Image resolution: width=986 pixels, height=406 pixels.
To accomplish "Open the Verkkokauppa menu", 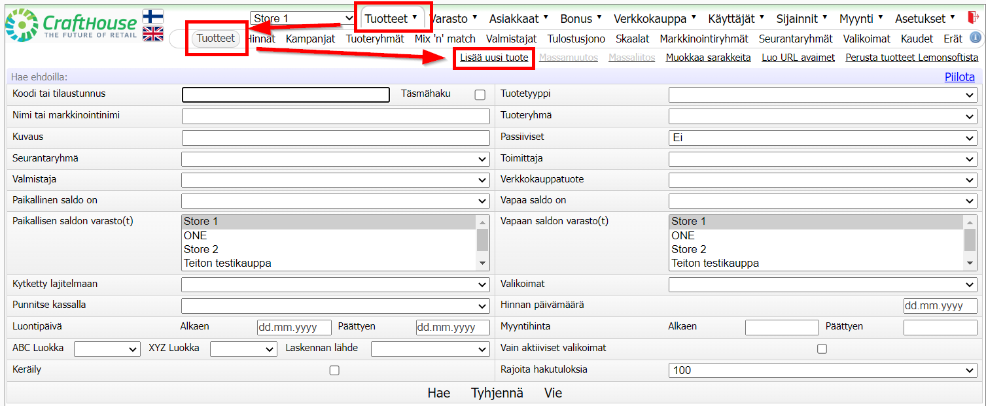I will [654, 18].
